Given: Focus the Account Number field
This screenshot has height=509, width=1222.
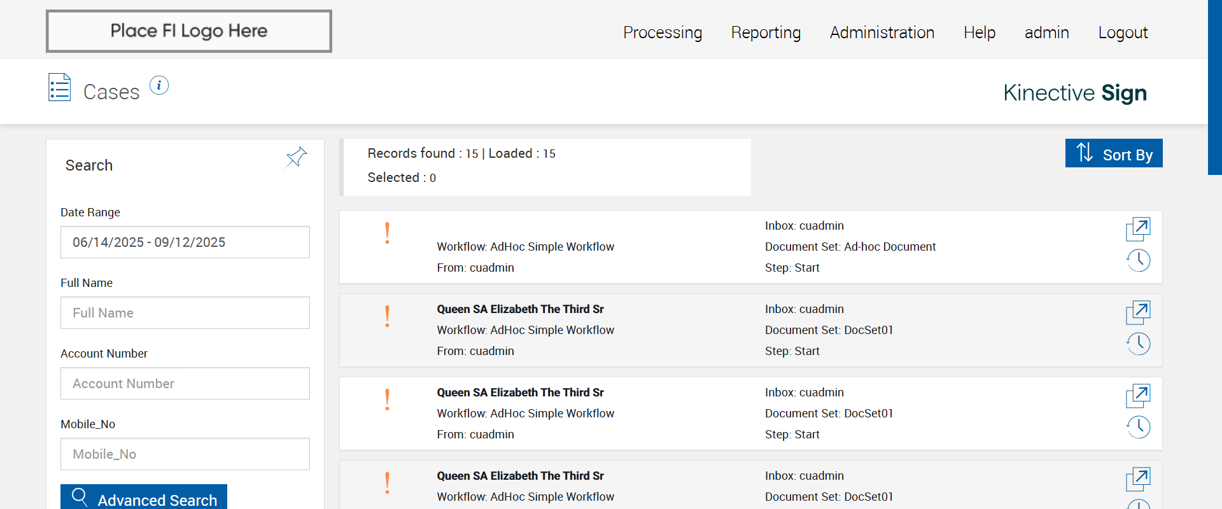Looking at the screenshot, I should point(185,384).
